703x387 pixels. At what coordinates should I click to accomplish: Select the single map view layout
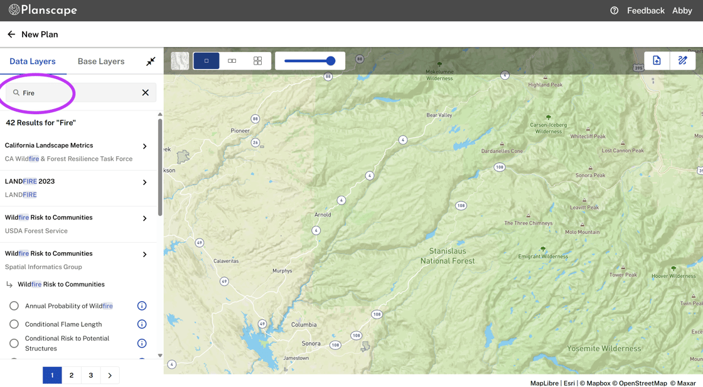click(x=207, y=61)
